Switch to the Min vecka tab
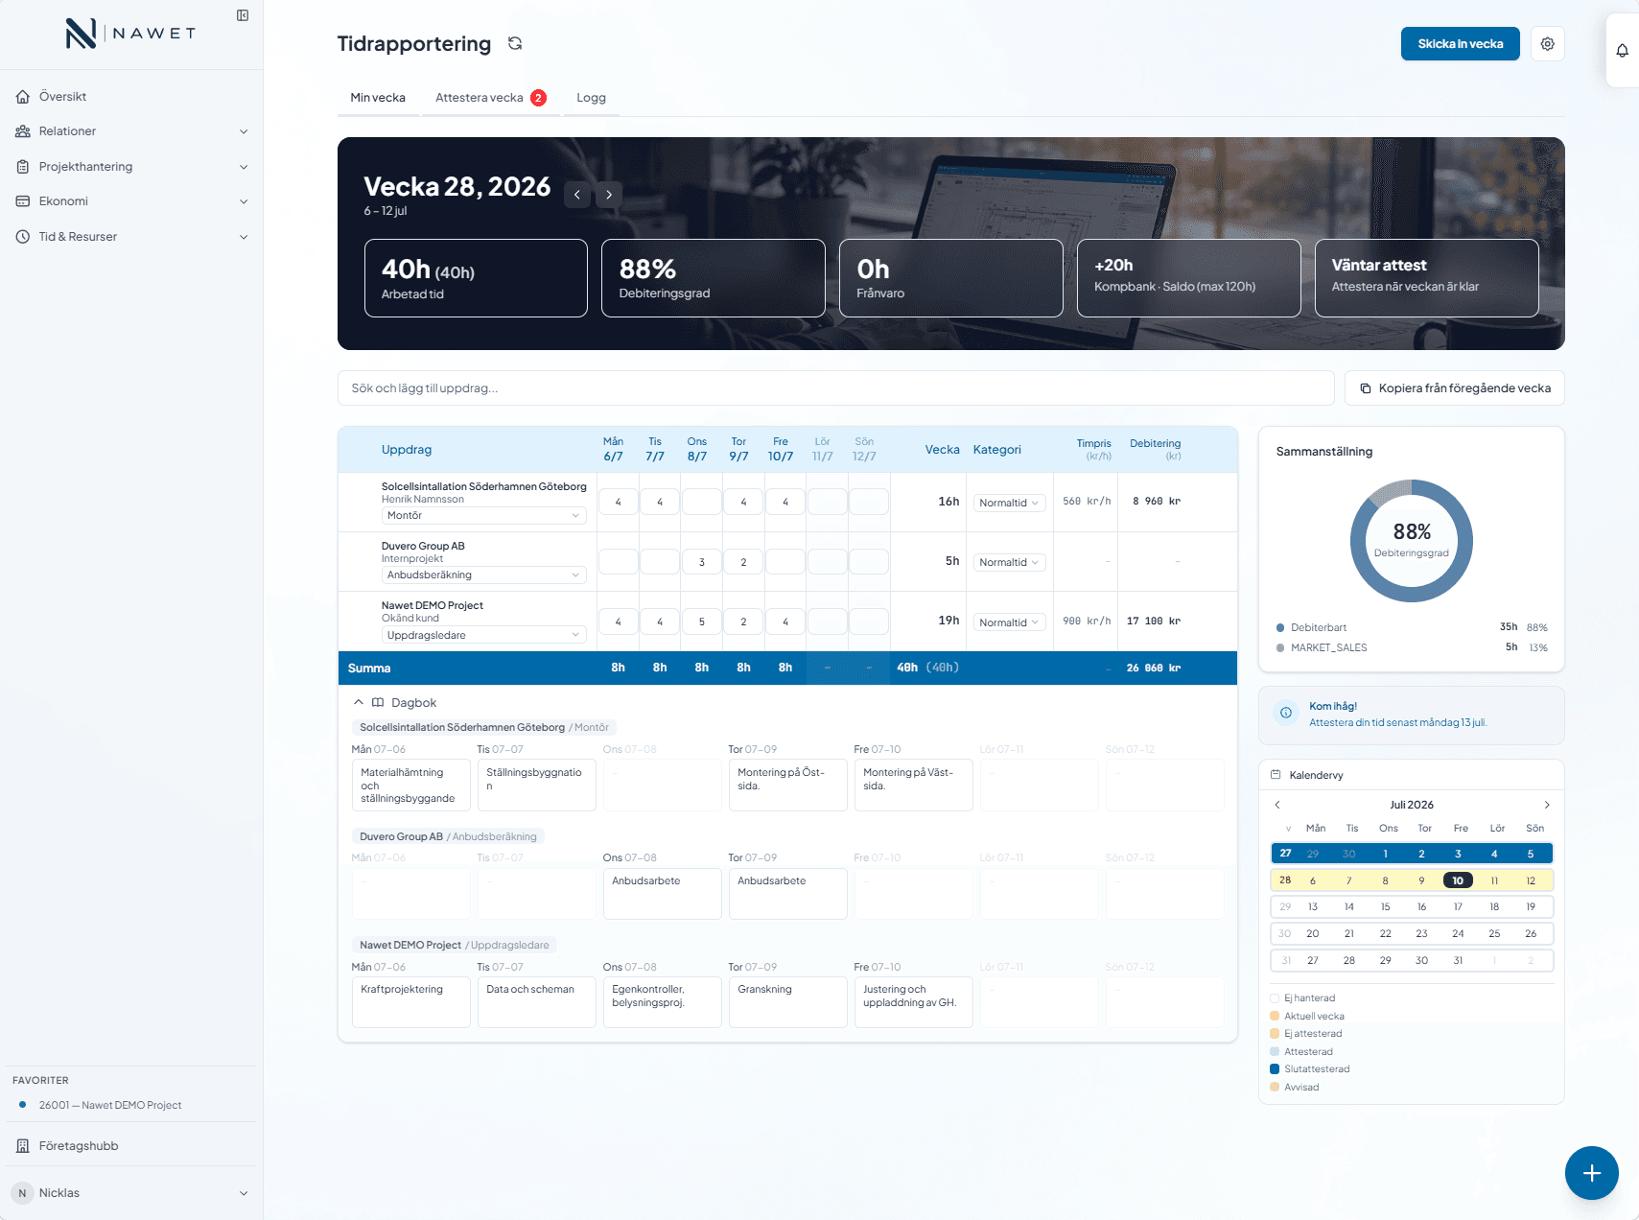Viewport: 1639px width, 1220px height. click(x=378, y=98)
